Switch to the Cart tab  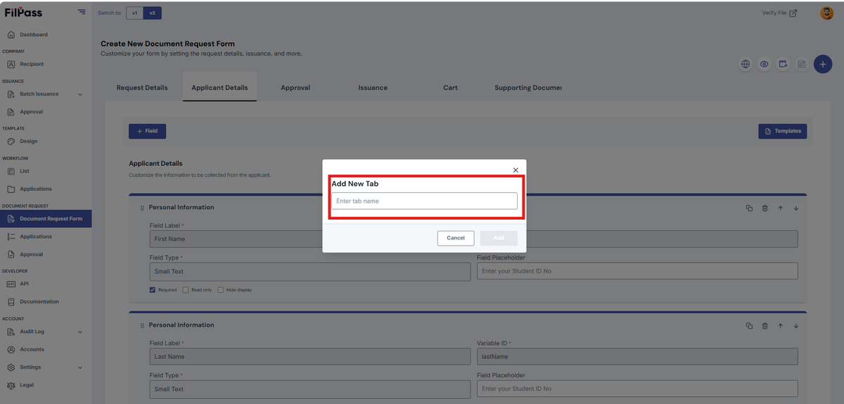click(450, 87)
